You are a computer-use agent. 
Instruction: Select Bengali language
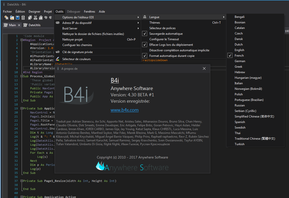click(255, 17)
